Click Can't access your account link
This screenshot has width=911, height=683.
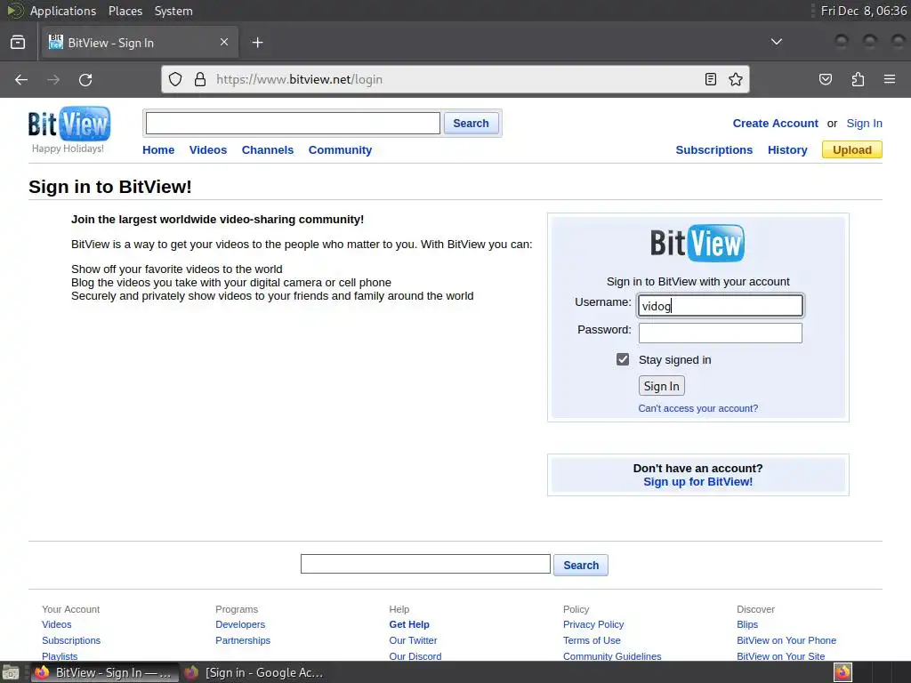point(697,408)
